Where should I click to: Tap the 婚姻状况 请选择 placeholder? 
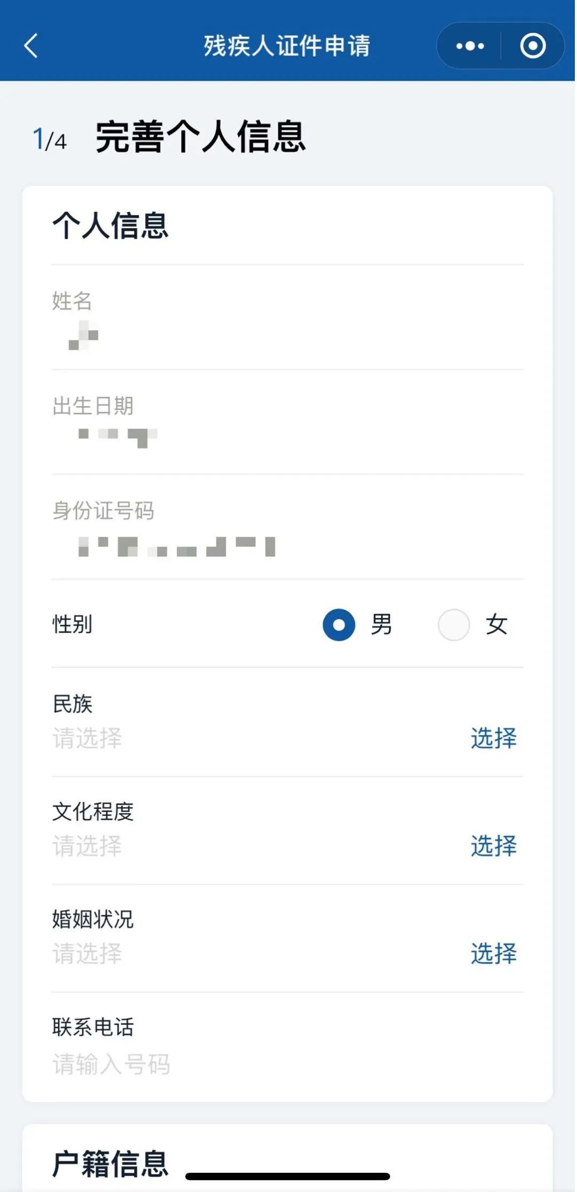pyautogui.click(x=87, y=954)
